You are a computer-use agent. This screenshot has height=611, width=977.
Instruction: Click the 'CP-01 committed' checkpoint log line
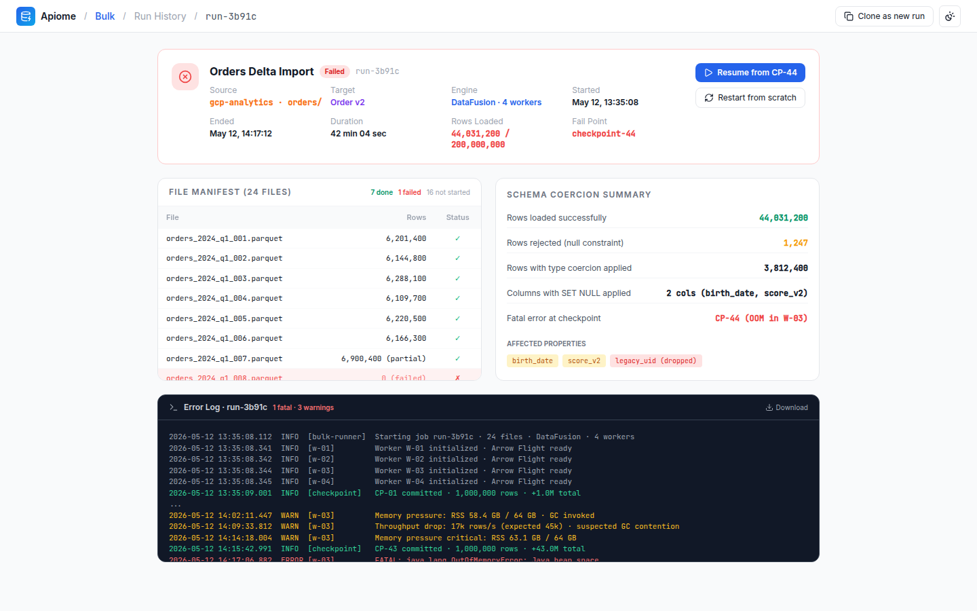375,493
